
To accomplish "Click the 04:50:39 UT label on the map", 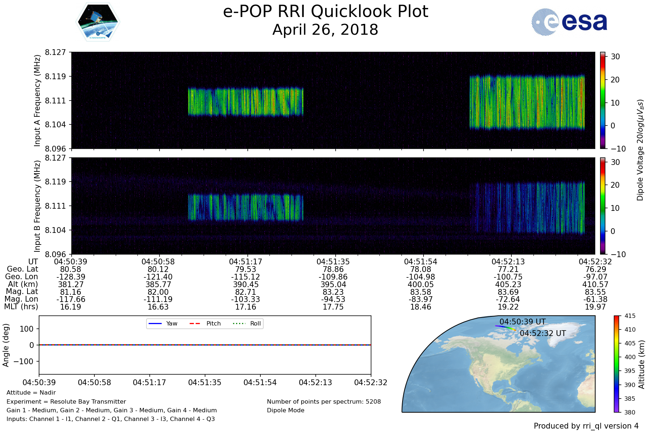I will pyautogui.click(x=523, y=322).
